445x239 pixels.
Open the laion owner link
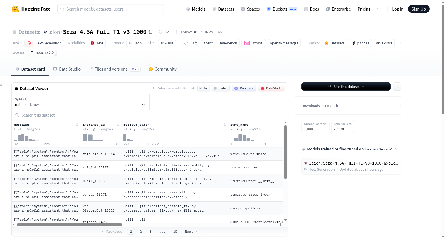[x=54, y=32]
